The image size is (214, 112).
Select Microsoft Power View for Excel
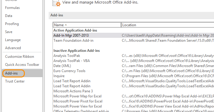pos(78,106)
